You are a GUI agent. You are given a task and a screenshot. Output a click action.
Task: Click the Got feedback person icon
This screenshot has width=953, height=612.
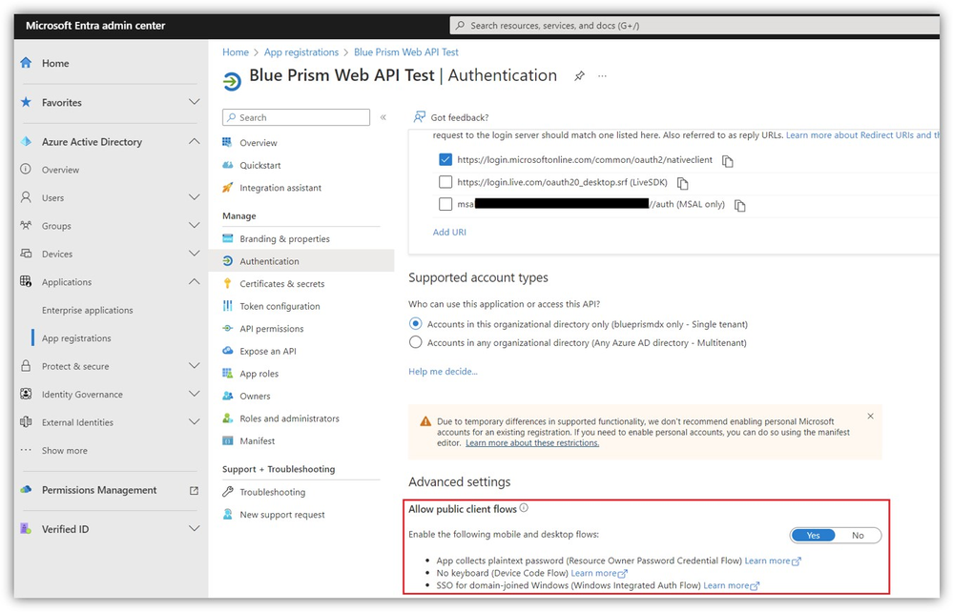(x=420, y=116)
